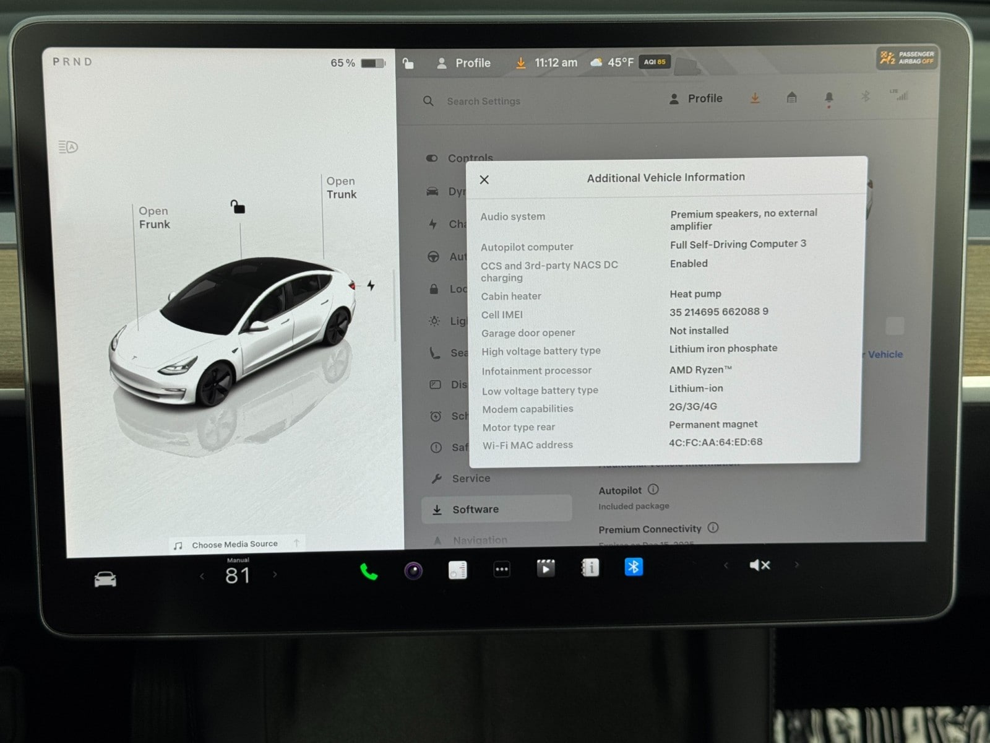This screenshot has width=990, height=743.
Task: Open the all apps three-dots launcher
Action: point(502,569)
